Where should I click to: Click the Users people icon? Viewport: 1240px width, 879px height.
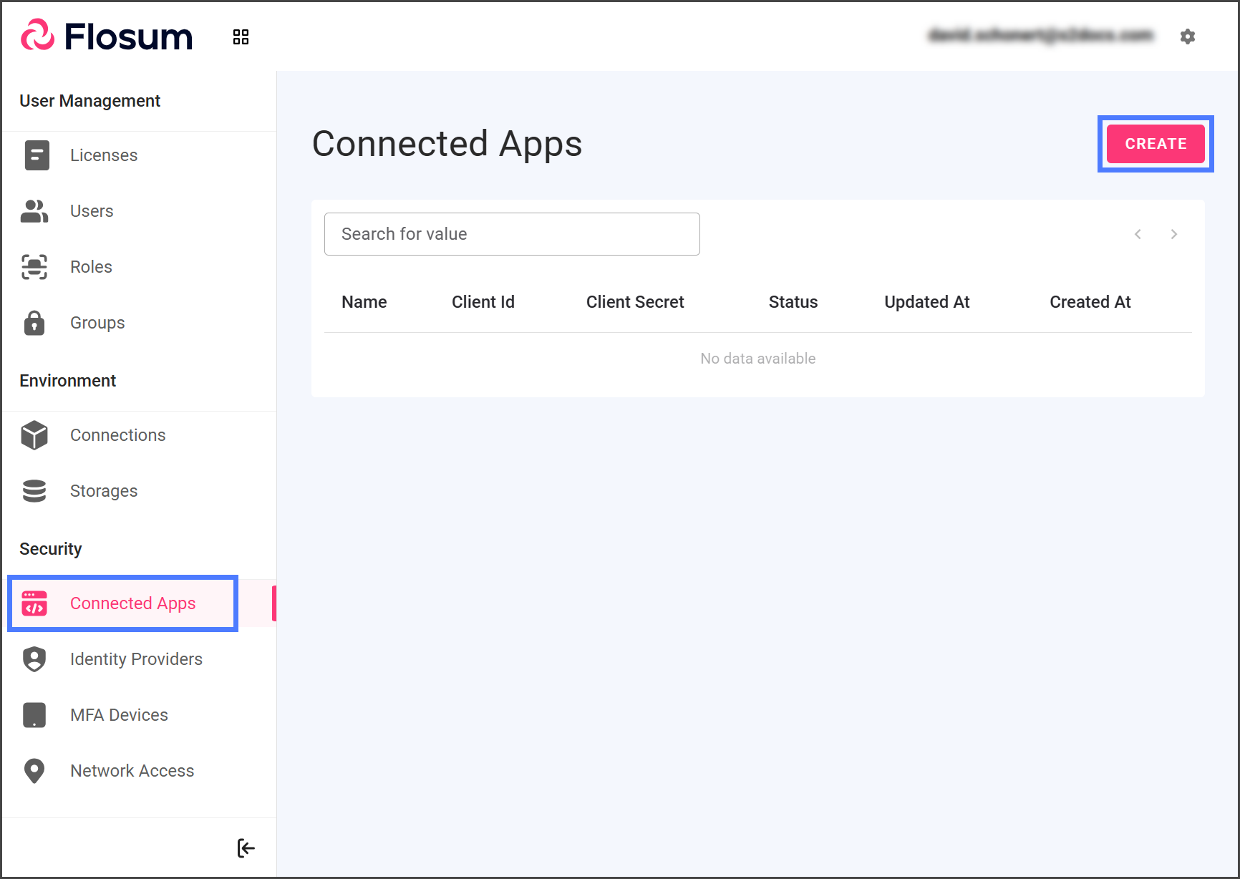pyautogui.click(x=34, y=211)
